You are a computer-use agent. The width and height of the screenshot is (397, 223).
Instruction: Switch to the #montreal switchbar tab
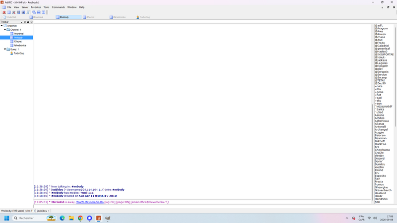[x=42, y=17]
